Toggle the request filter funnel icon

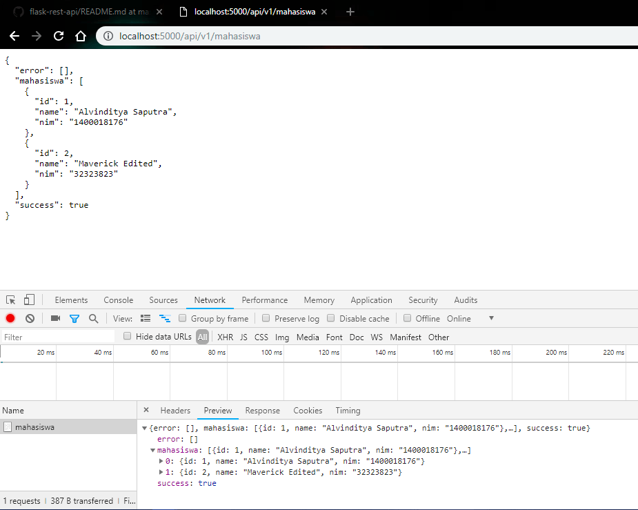click(x=74, y=318)
